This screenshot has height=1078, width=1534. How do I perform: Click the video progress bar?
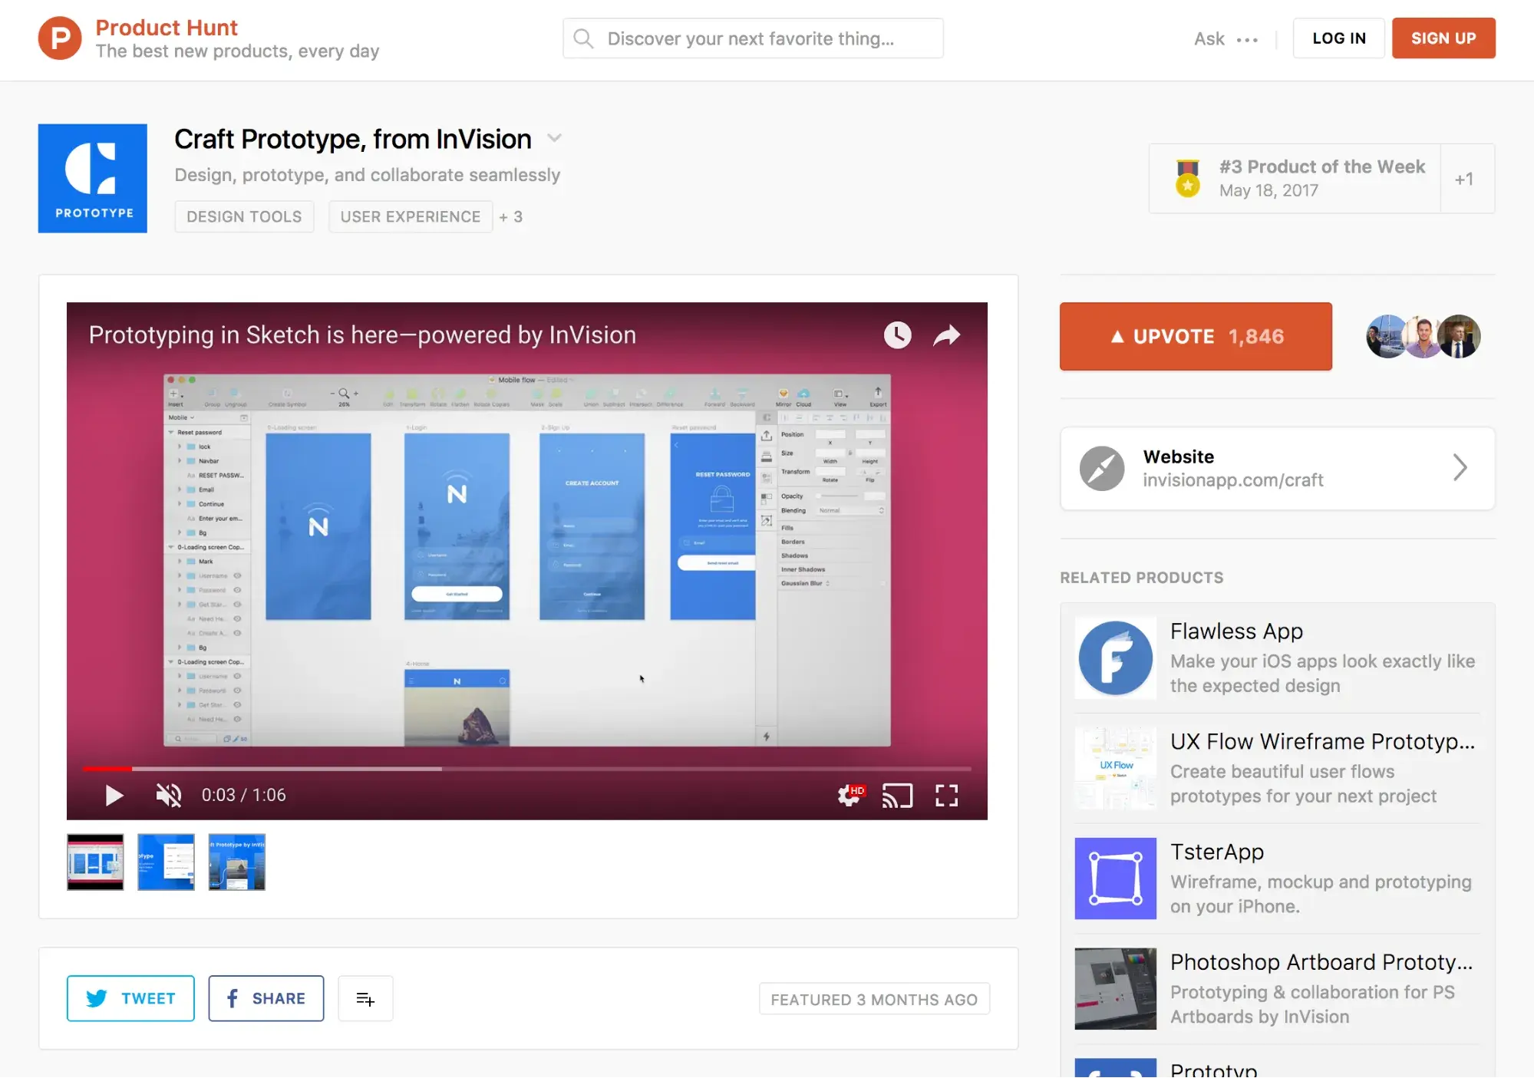526,769
